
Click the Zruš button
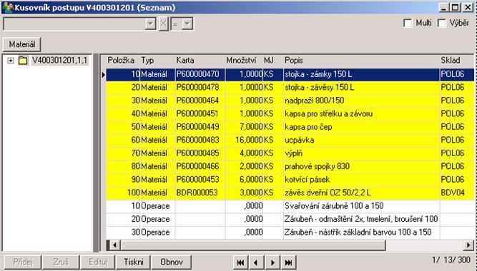coord(61,262)
